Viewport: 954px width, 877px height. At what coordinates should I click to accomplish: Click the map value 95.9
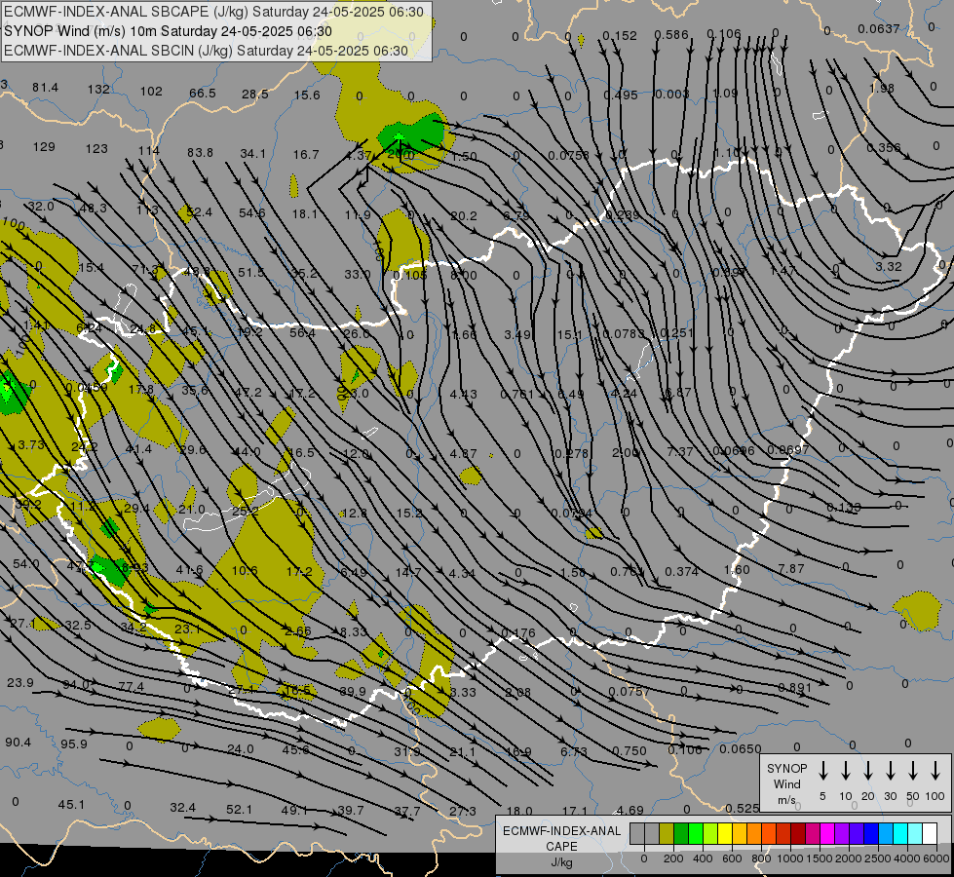[x=74, y=744]
